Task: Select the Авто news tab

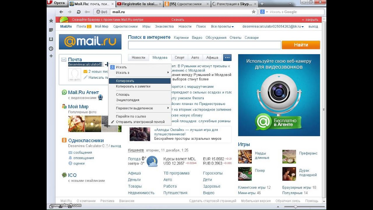Action: pos(195,57)
